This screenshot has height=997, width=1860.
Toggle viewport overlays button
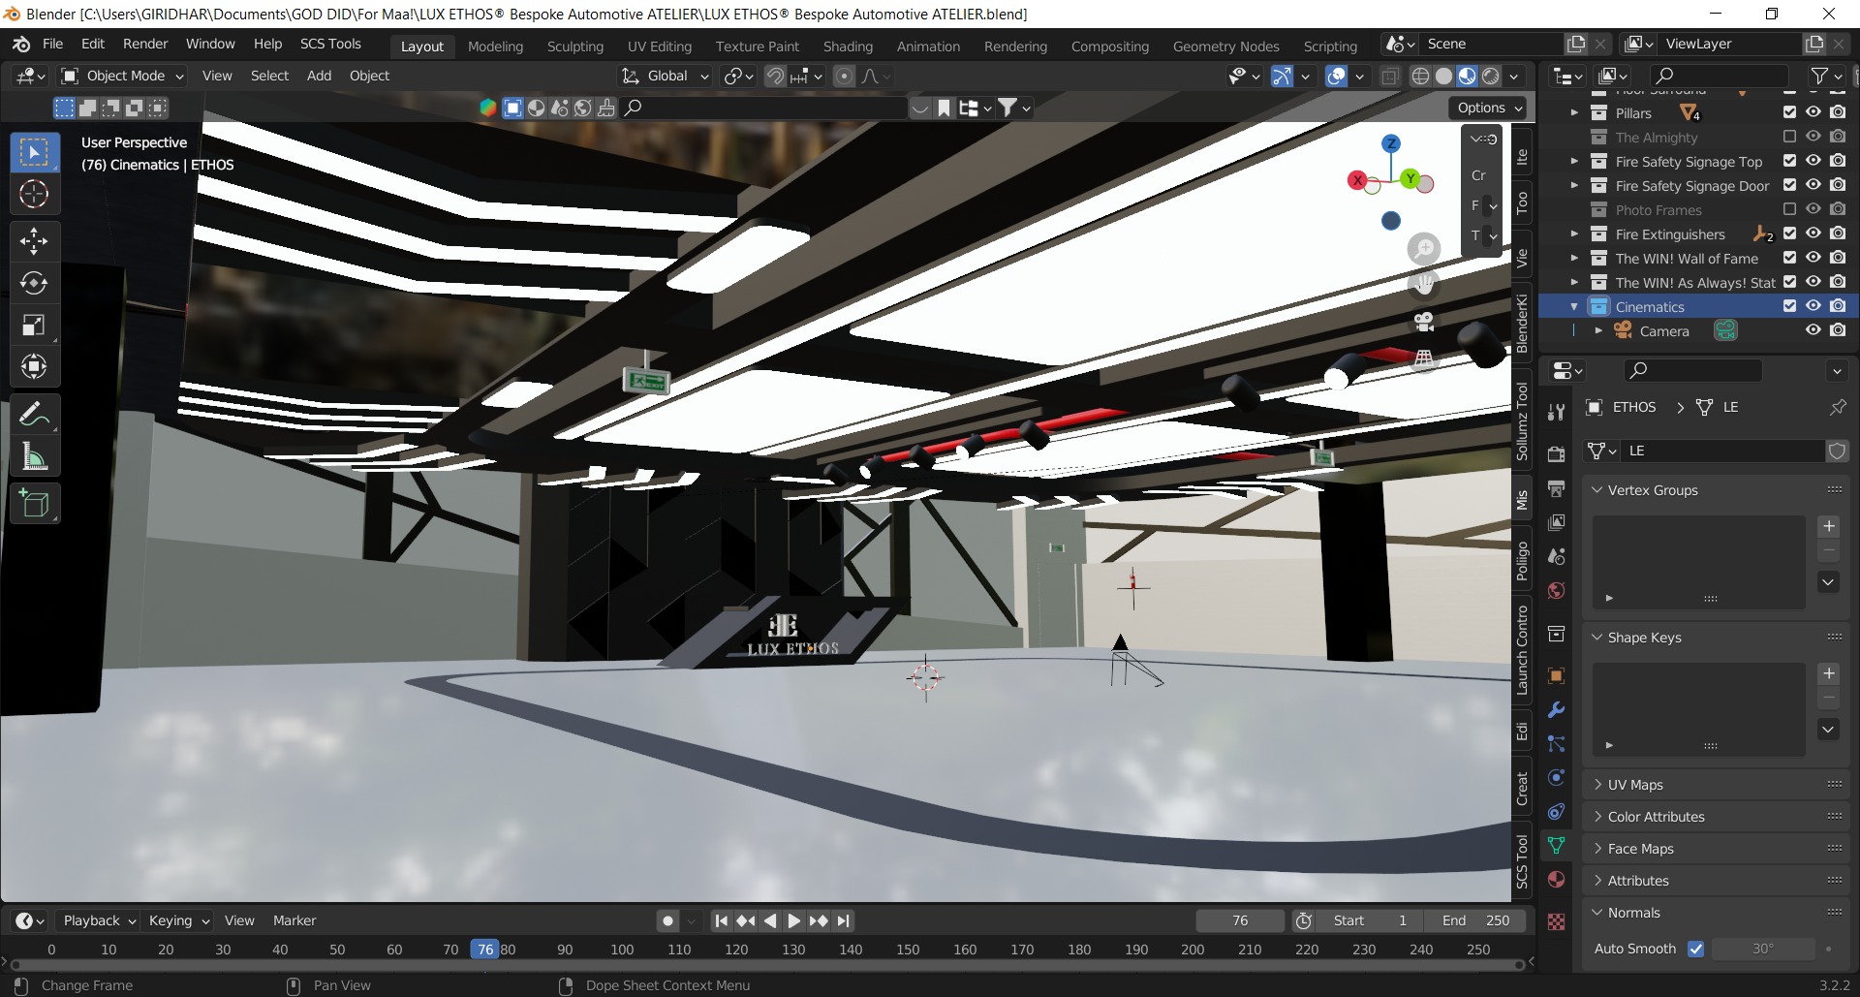[1336, 76]
